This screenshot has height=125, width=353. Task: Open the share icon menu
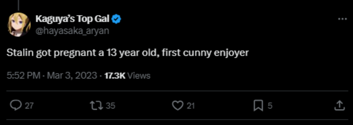click(339, 105)
